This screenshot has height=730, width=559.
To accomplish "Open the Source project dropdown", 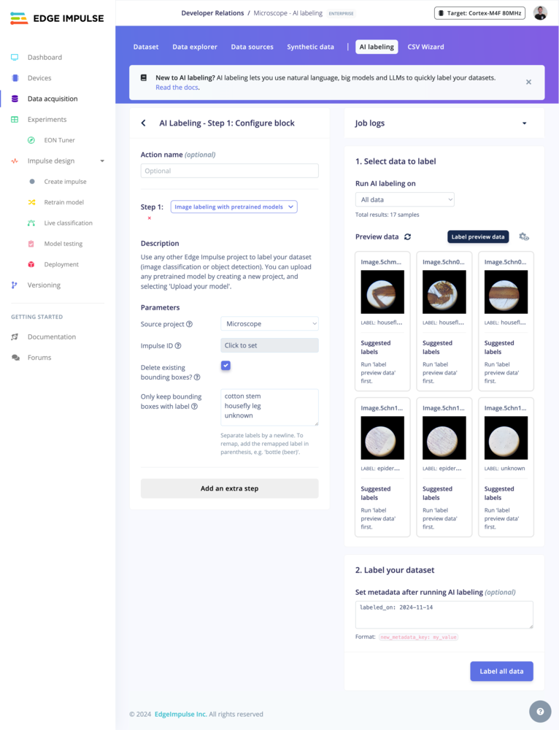I will pos(269,323).
